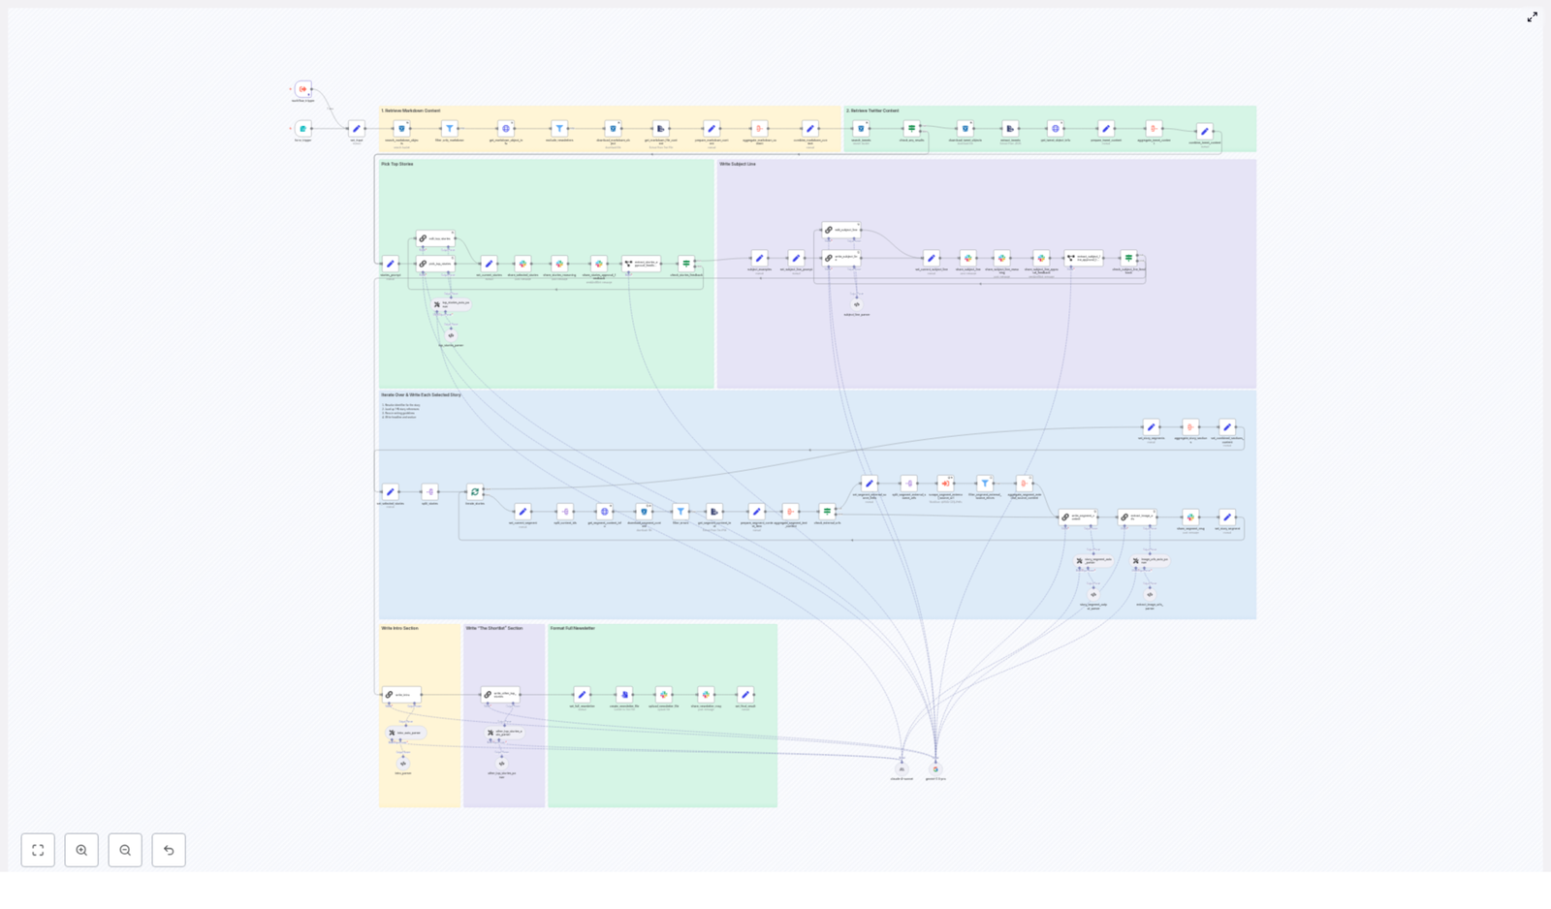
Task: Toggle fullscreen view of the canvas
Action: pyautogui.click(x=38, y=850)
